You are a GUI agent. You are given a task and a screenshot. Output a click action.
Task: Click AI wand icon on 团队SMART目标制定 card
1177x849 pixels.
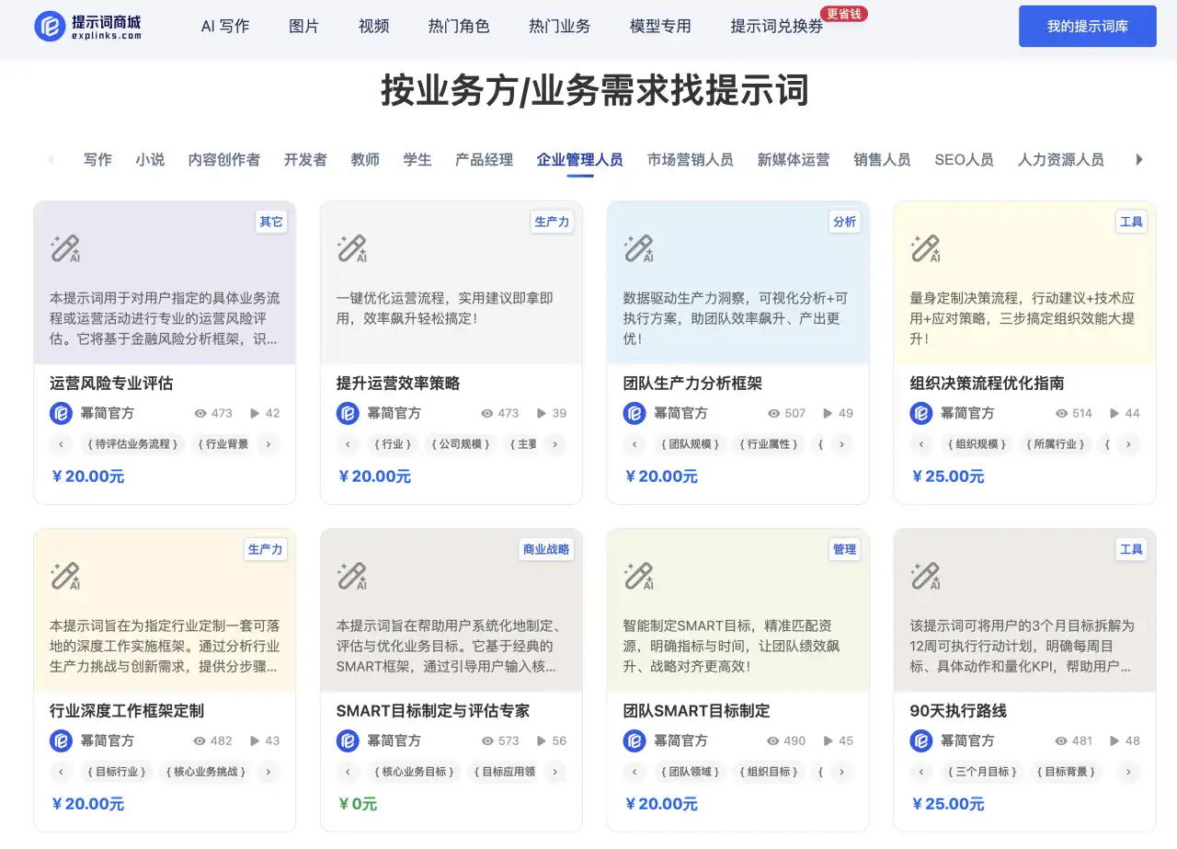[639, 576]
